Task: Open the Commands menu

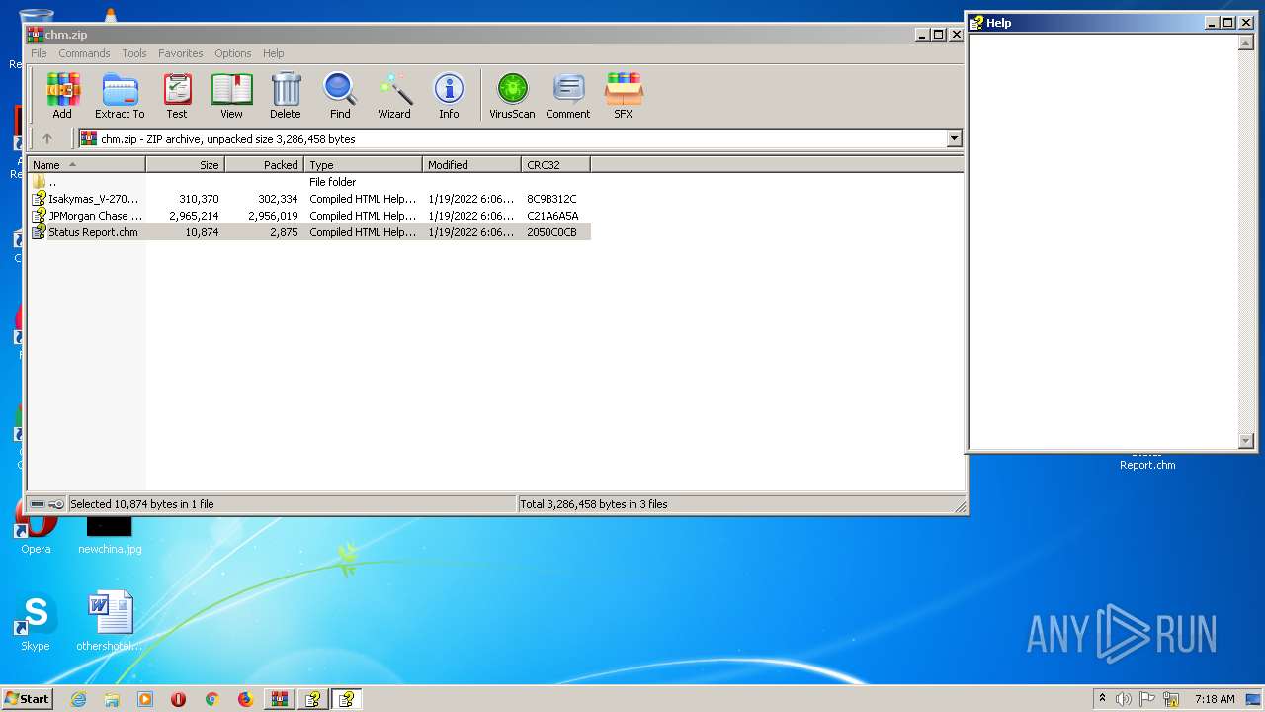Action: tap(84, 53)
